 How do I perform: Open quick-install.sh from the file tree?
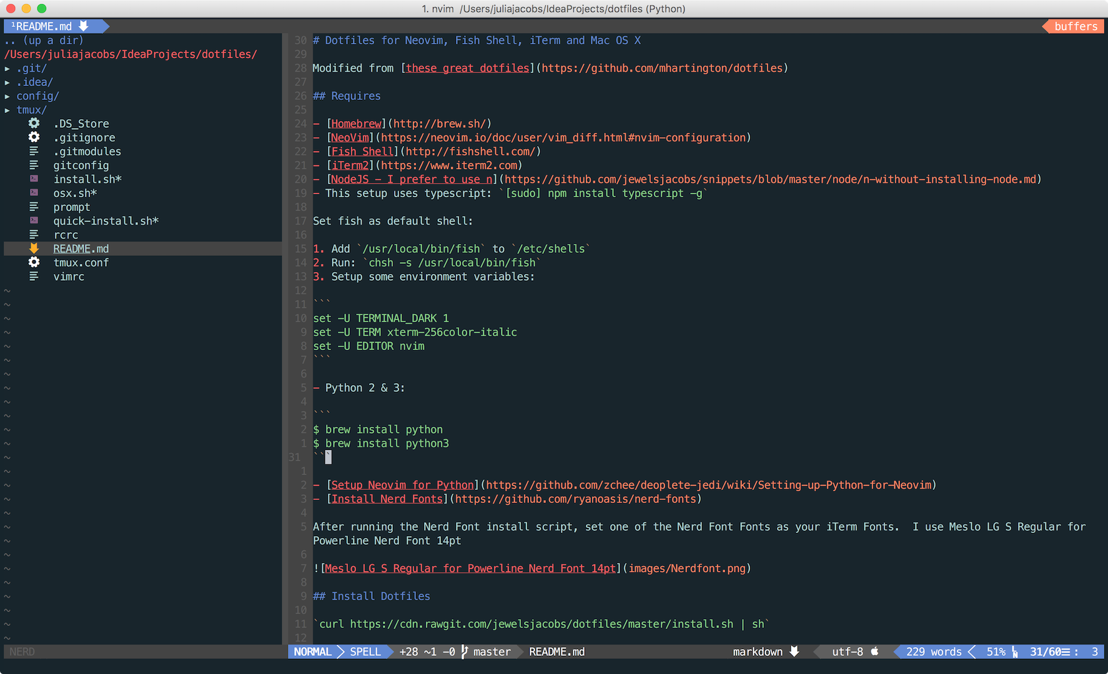pyautogui.click(x=106, y=221)
